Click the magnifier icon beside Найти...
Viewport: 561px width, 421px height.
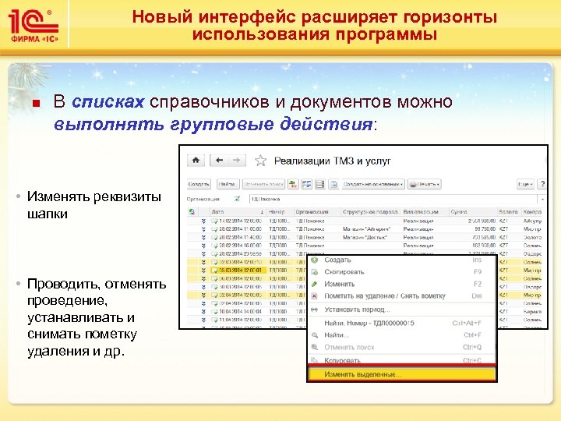[x=315, y=335]
